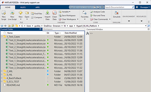This screenshot has height=92, width=151.
Task: Open the address bar history dropdown
Action: pyautogui.click(x=146, y=26)
